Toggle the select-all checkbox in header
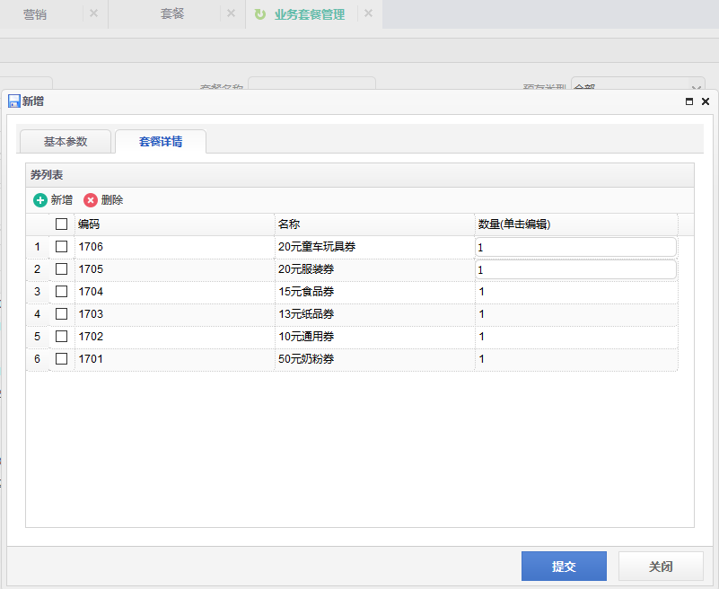The height and width of the screenshot is (589, 719). tap(61, 224)
